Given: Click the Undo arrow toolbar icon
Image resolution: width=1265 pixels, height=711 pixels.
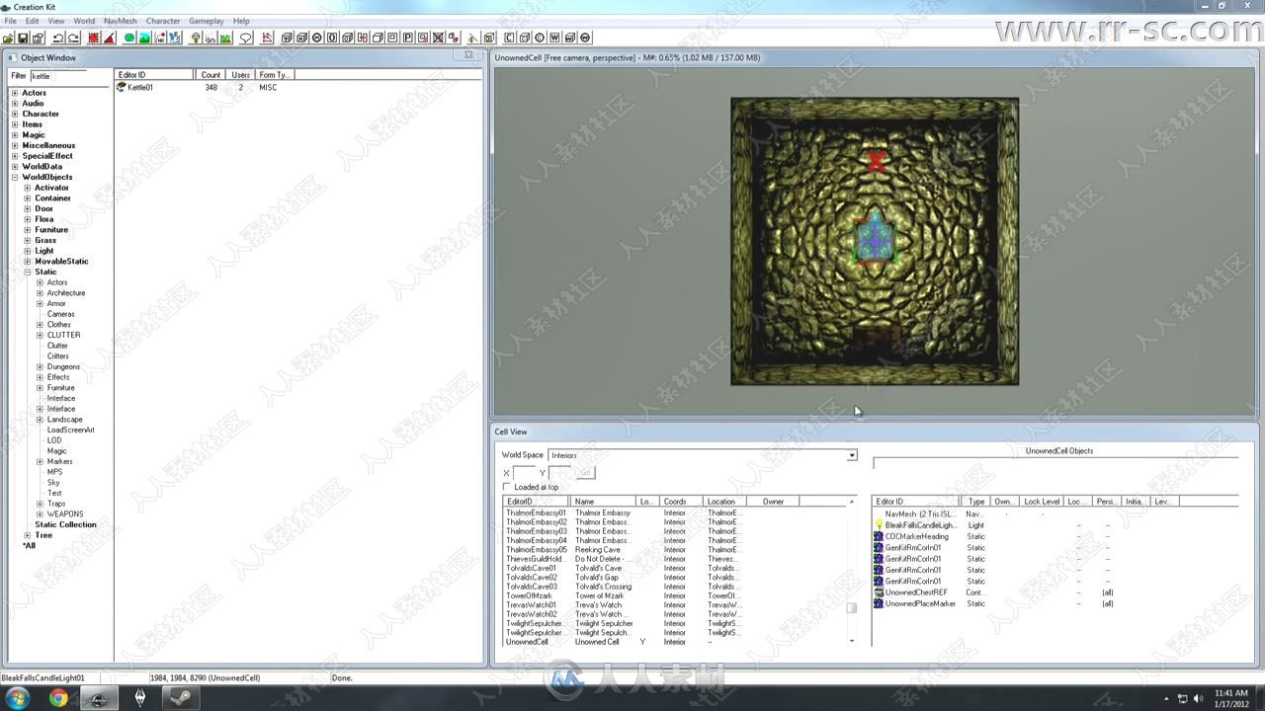Looking at the screenshot, I should click(x=58, y=38).
